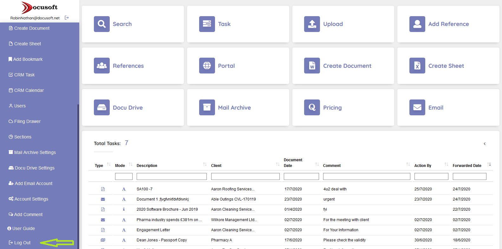The width and height of the screenshot is (502, 249).
Task: Click the Pricing Q icon
Action: point(312,107)
